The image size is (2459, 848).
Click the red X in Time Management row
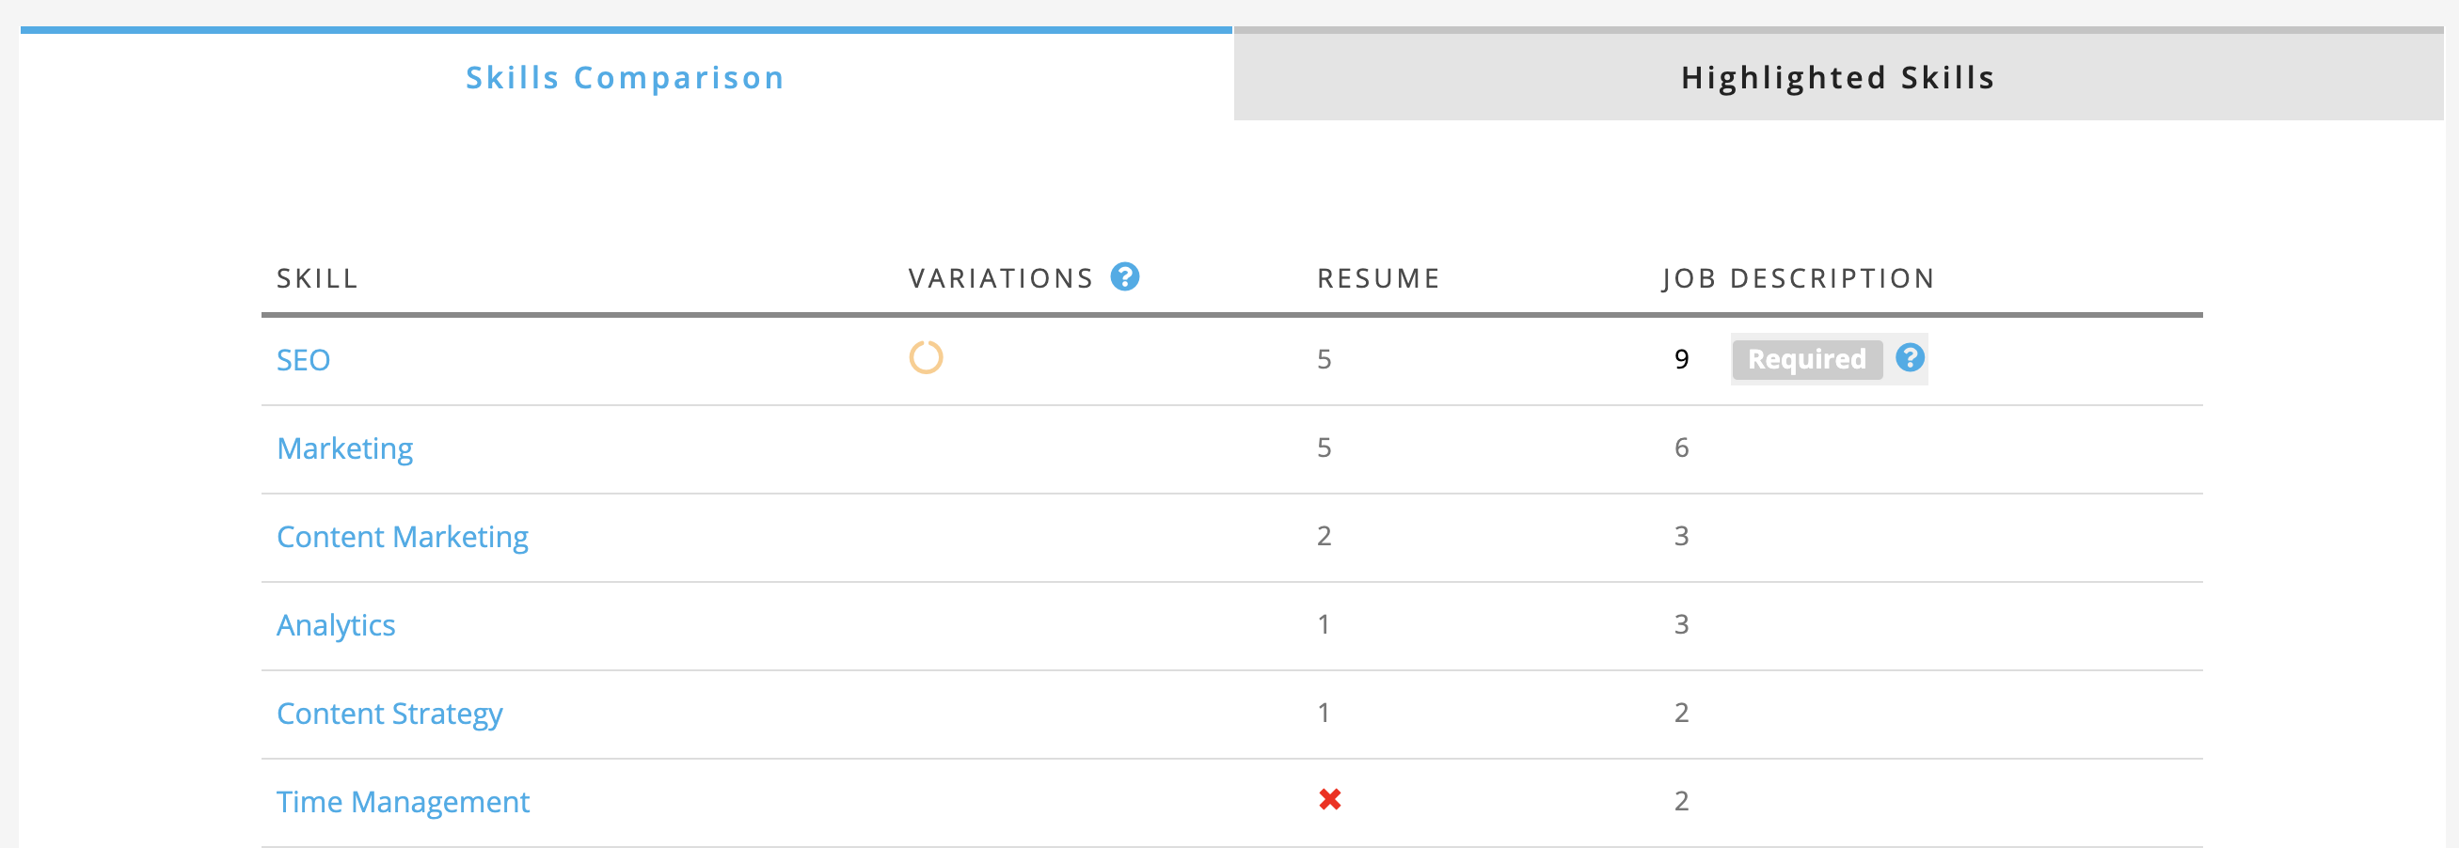click(x=1330, y=799)
